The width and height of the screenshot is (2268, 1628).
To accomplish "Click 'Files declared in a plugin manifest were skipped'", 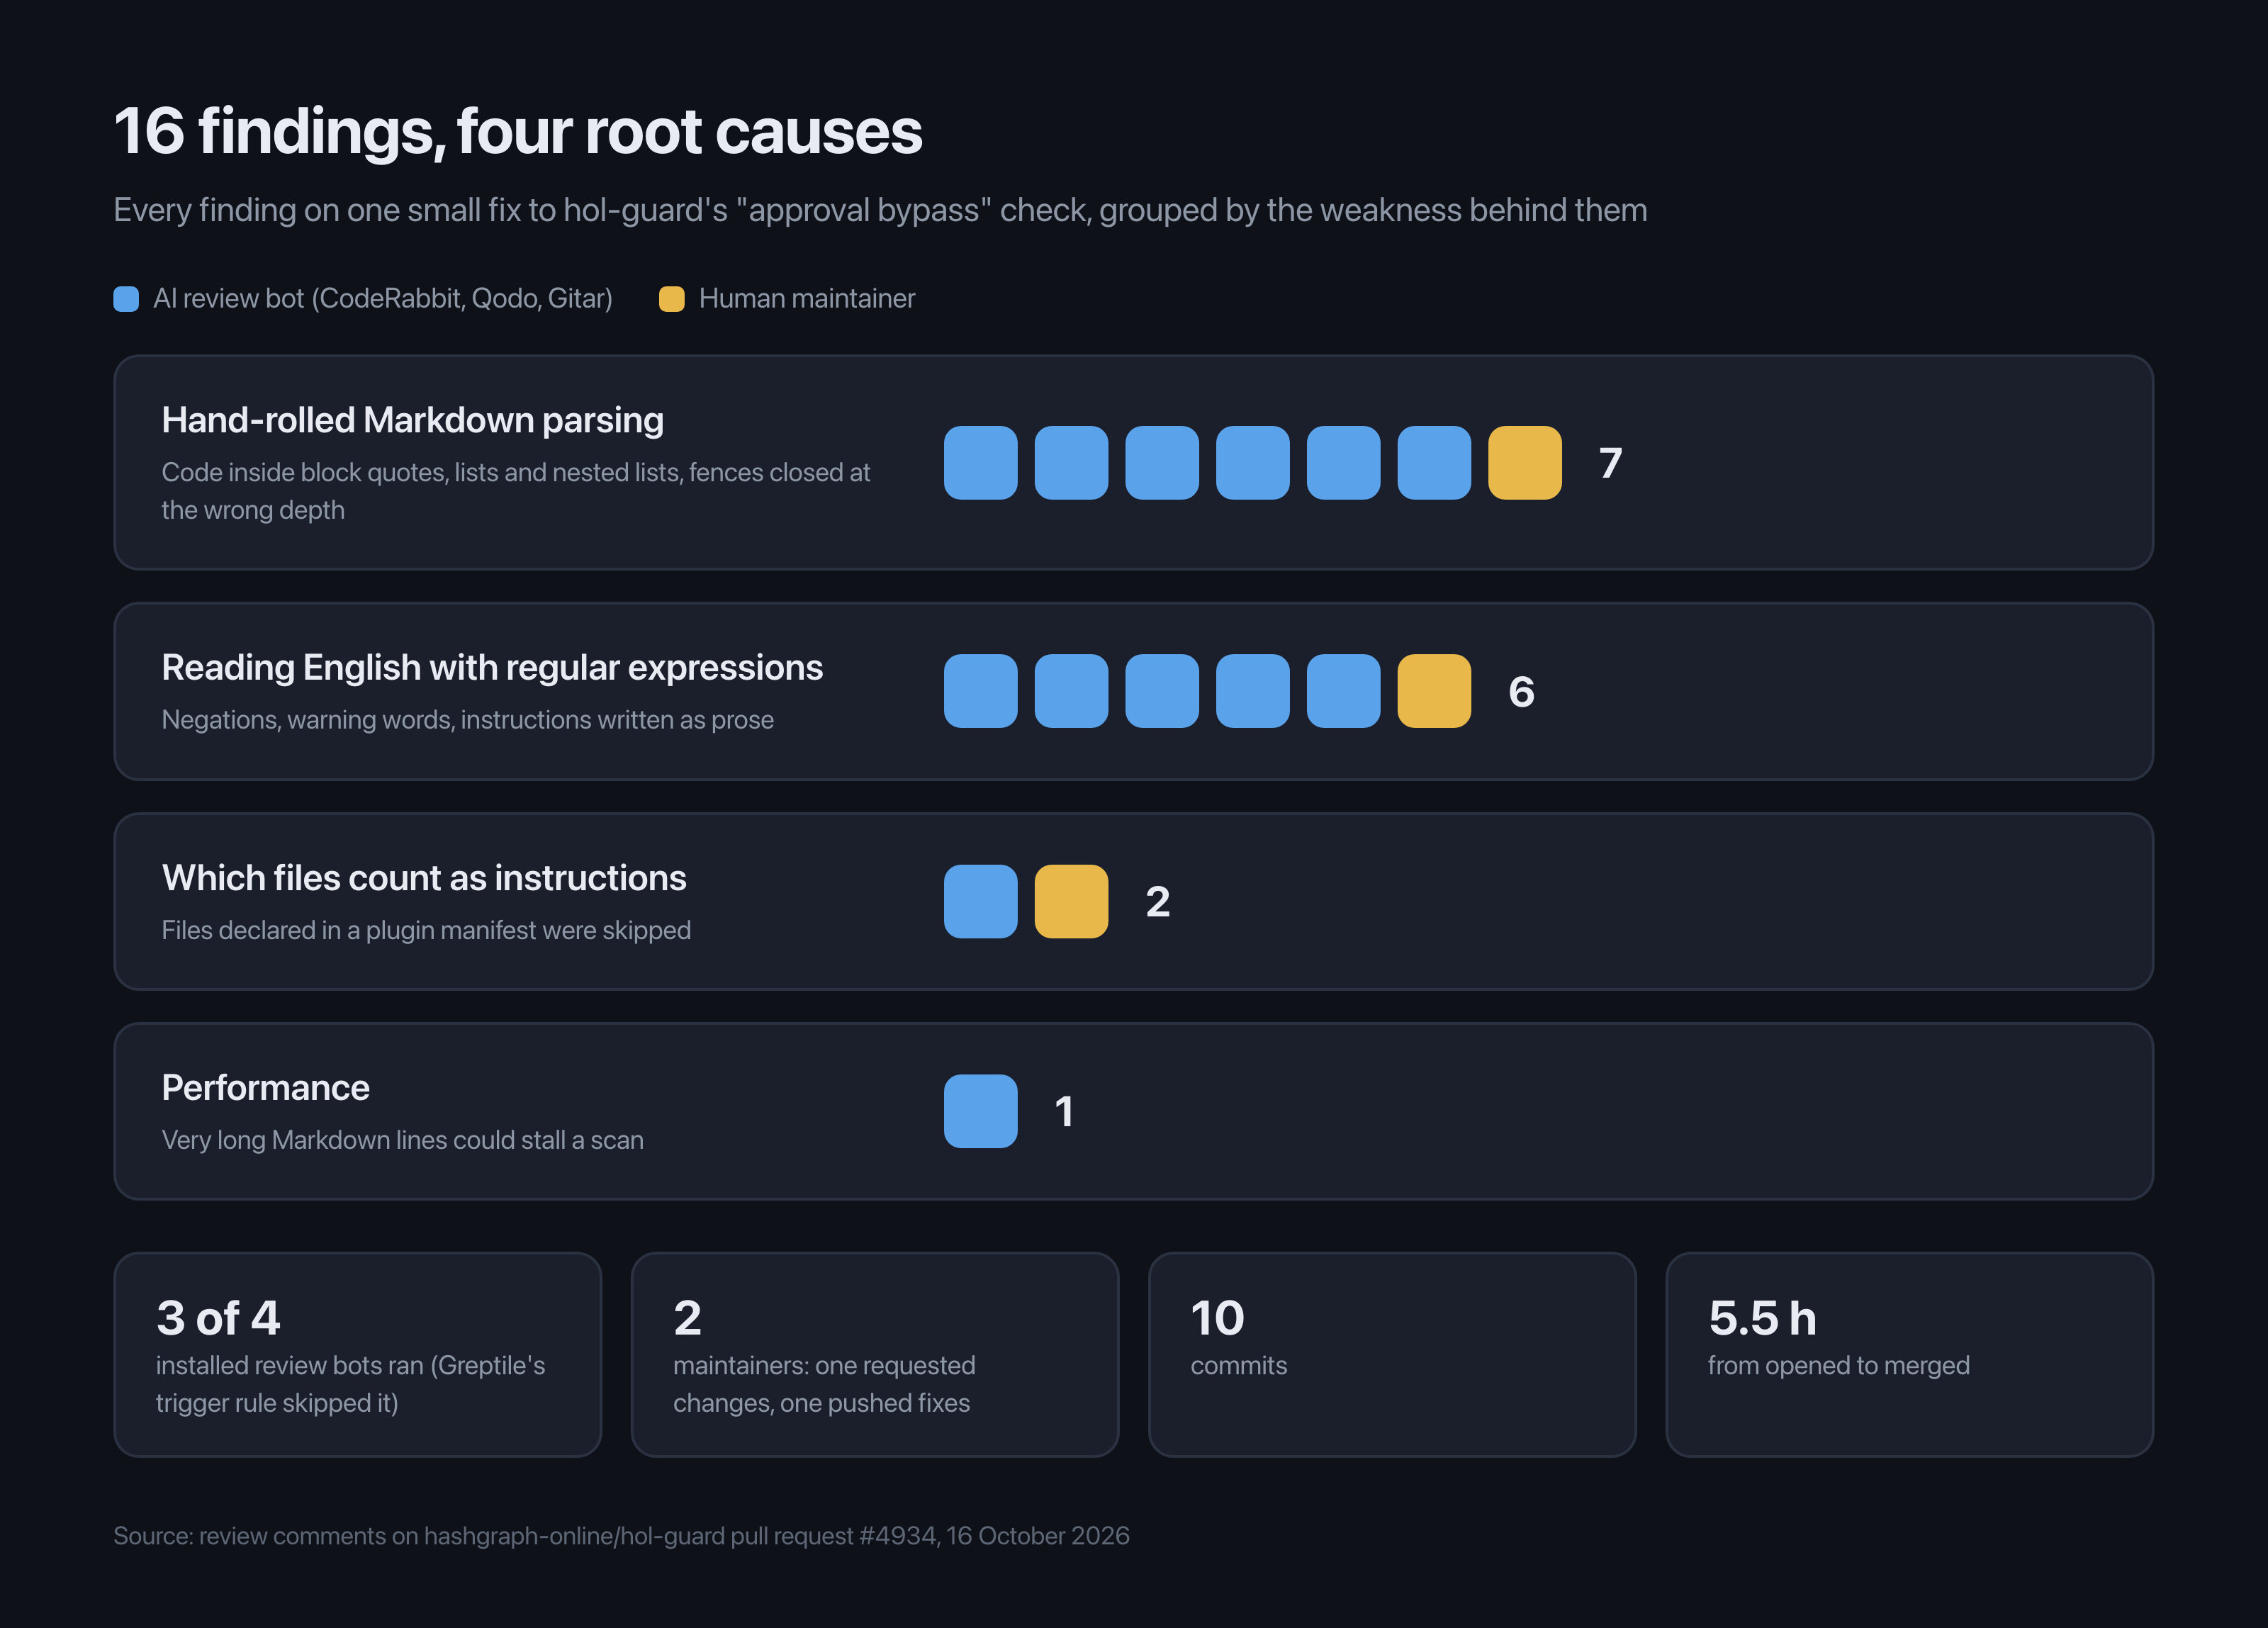I will [x=426, y=931].
